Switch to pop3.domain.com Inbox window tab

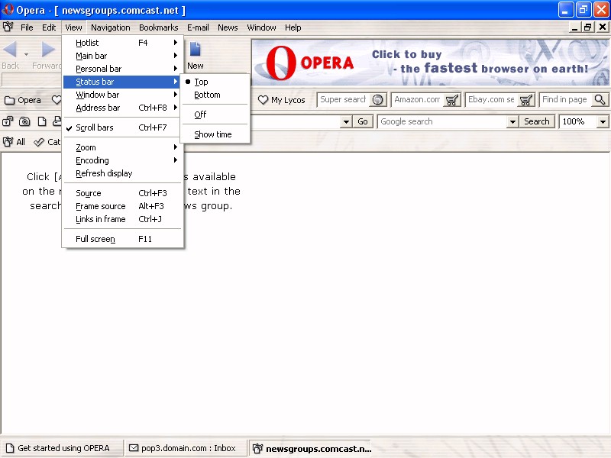coord(183,448)
